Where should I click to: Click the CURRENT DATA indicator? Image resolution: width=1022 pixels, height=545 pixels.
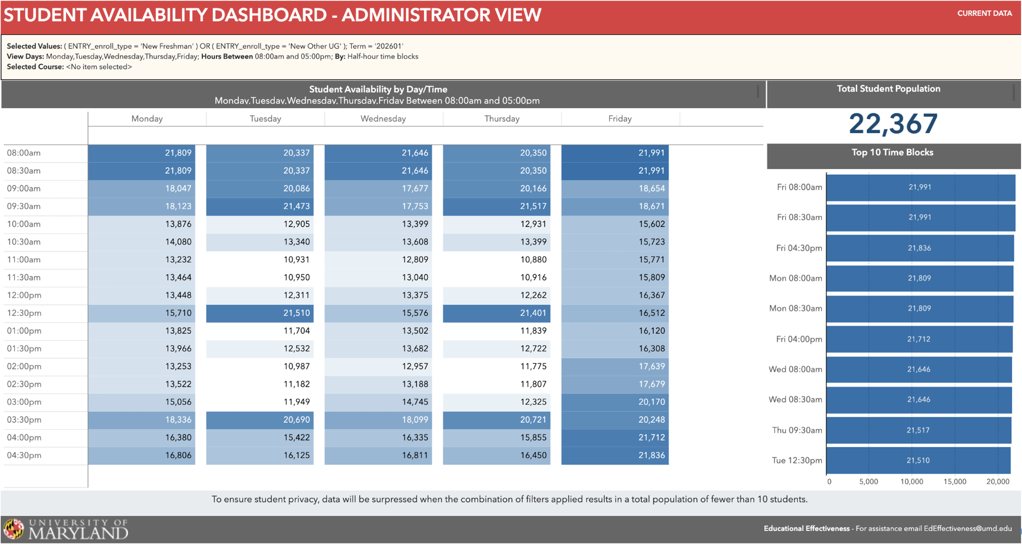[985, 13]
